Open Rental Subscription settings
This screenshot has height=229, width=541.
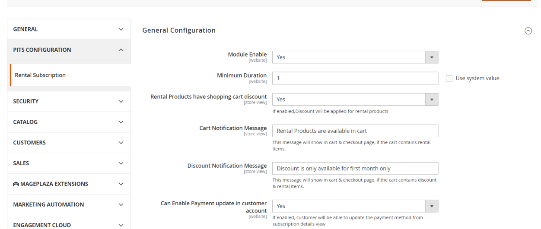pos(40,75)
